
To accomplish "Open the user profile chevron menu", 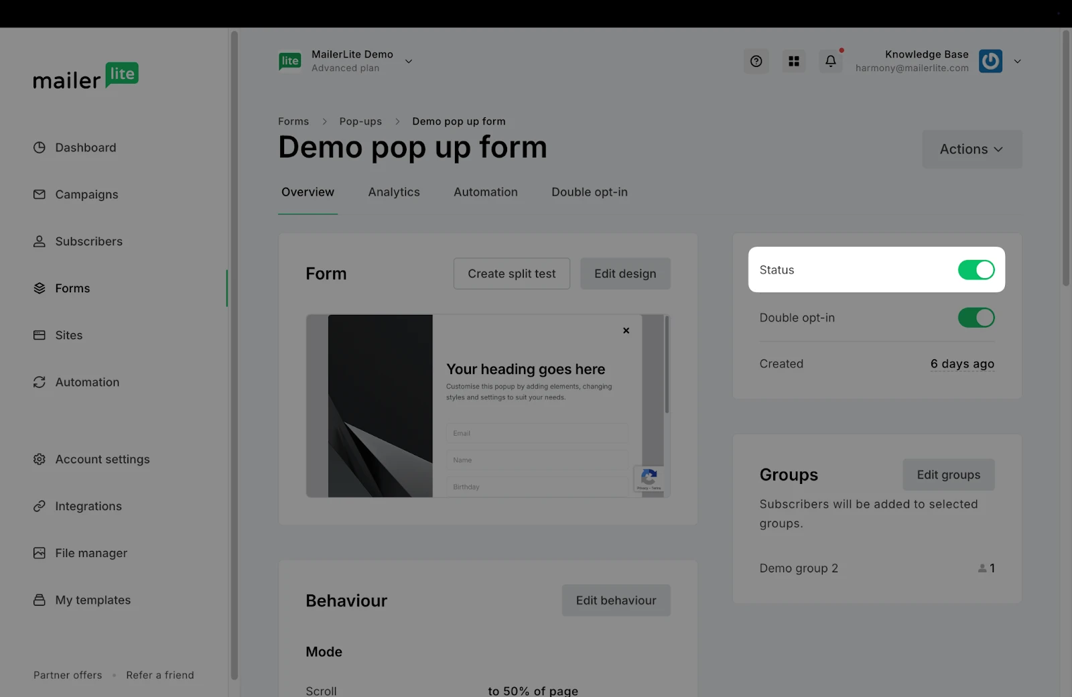I will 1017,61.
